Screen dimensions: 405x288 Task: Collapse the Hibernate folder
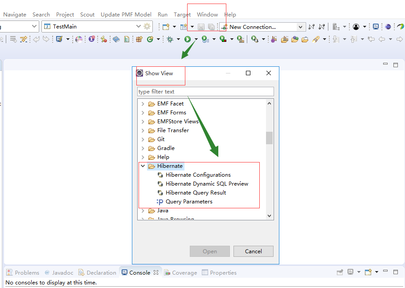click(x=143, y=166)
